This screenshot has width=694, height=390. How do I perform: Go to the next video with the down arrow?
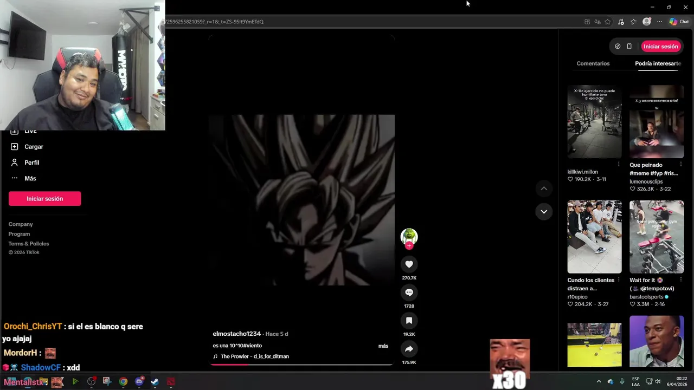pyautogui.click(x=544, y=212)
